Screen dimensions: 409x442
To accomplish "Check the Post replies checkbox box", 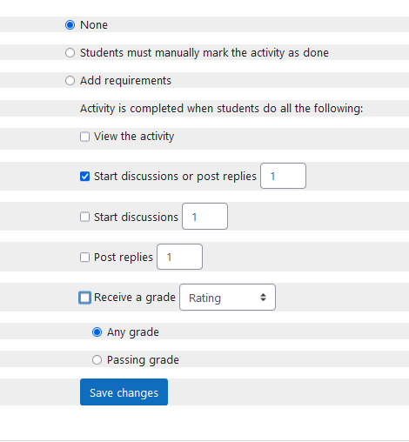I will (84, 258).
